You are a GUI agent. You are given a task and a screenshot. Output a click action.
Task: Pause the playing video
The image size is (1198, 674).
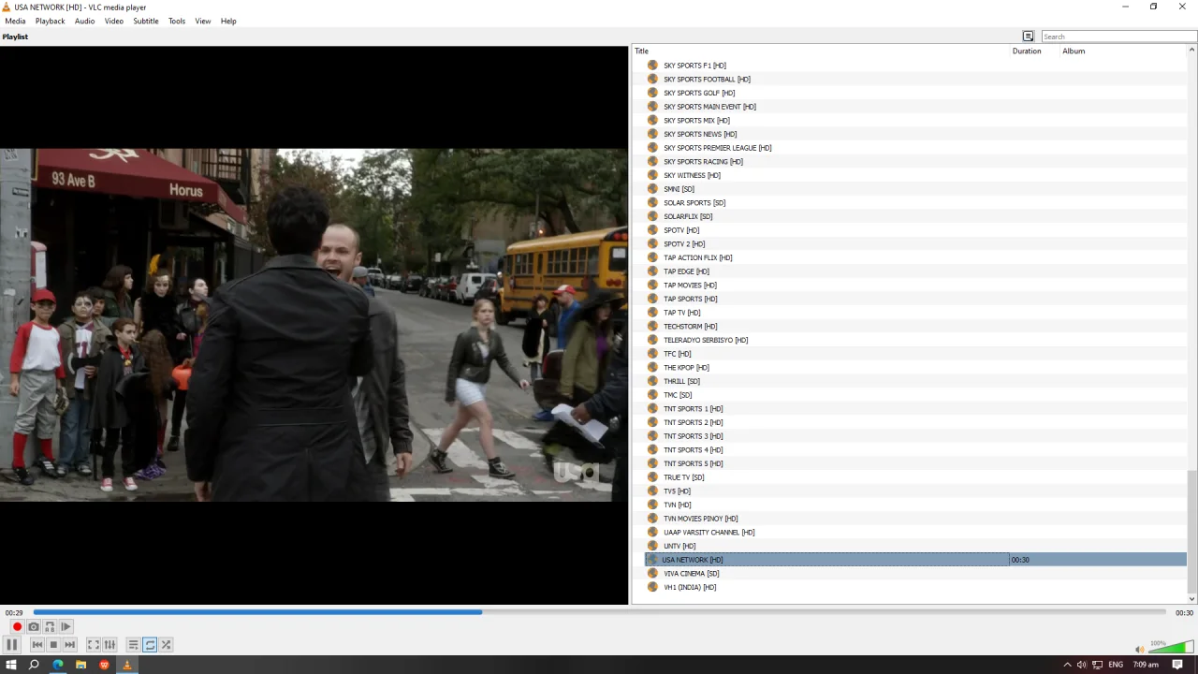click(x=11, y=644)
